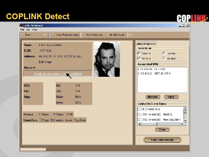Click crime types list scroll down arrow
209x157 pixels.
pyautogui.click(x=185, y=121)
